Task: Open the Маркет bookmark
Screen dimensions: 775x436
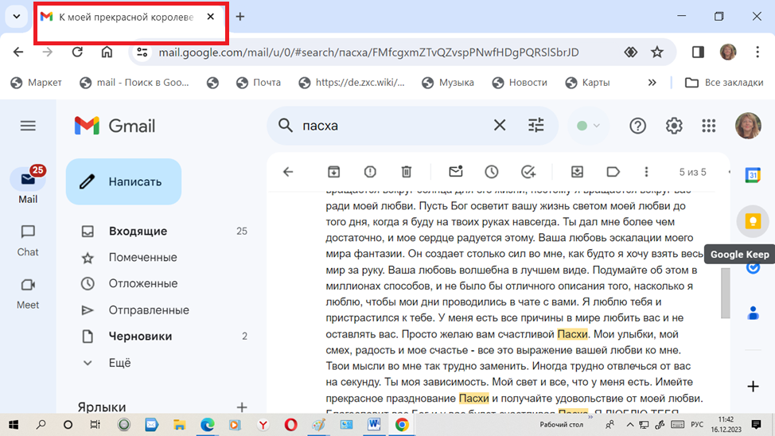Action: pos(36,83)
